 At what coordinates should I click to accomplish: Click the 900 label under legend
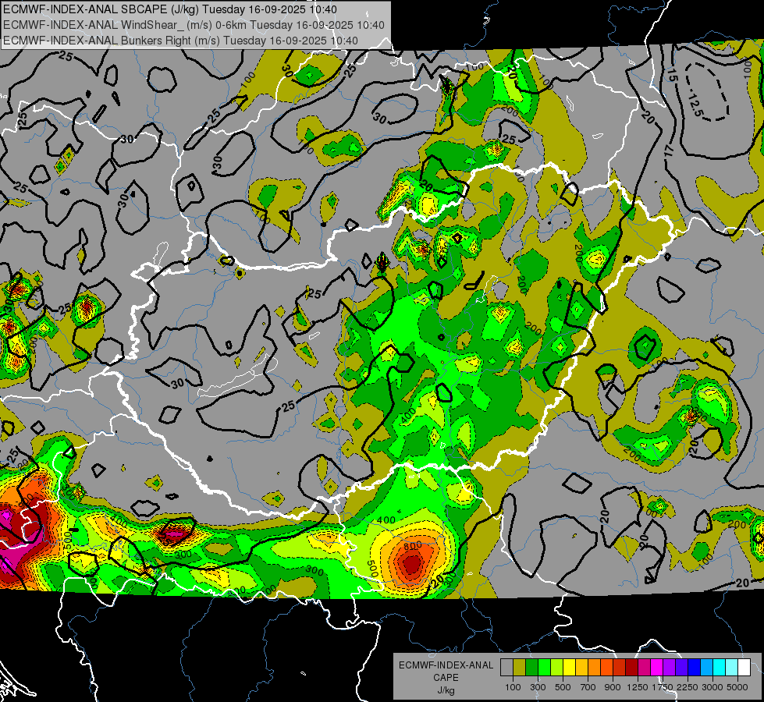click(613, 687)
